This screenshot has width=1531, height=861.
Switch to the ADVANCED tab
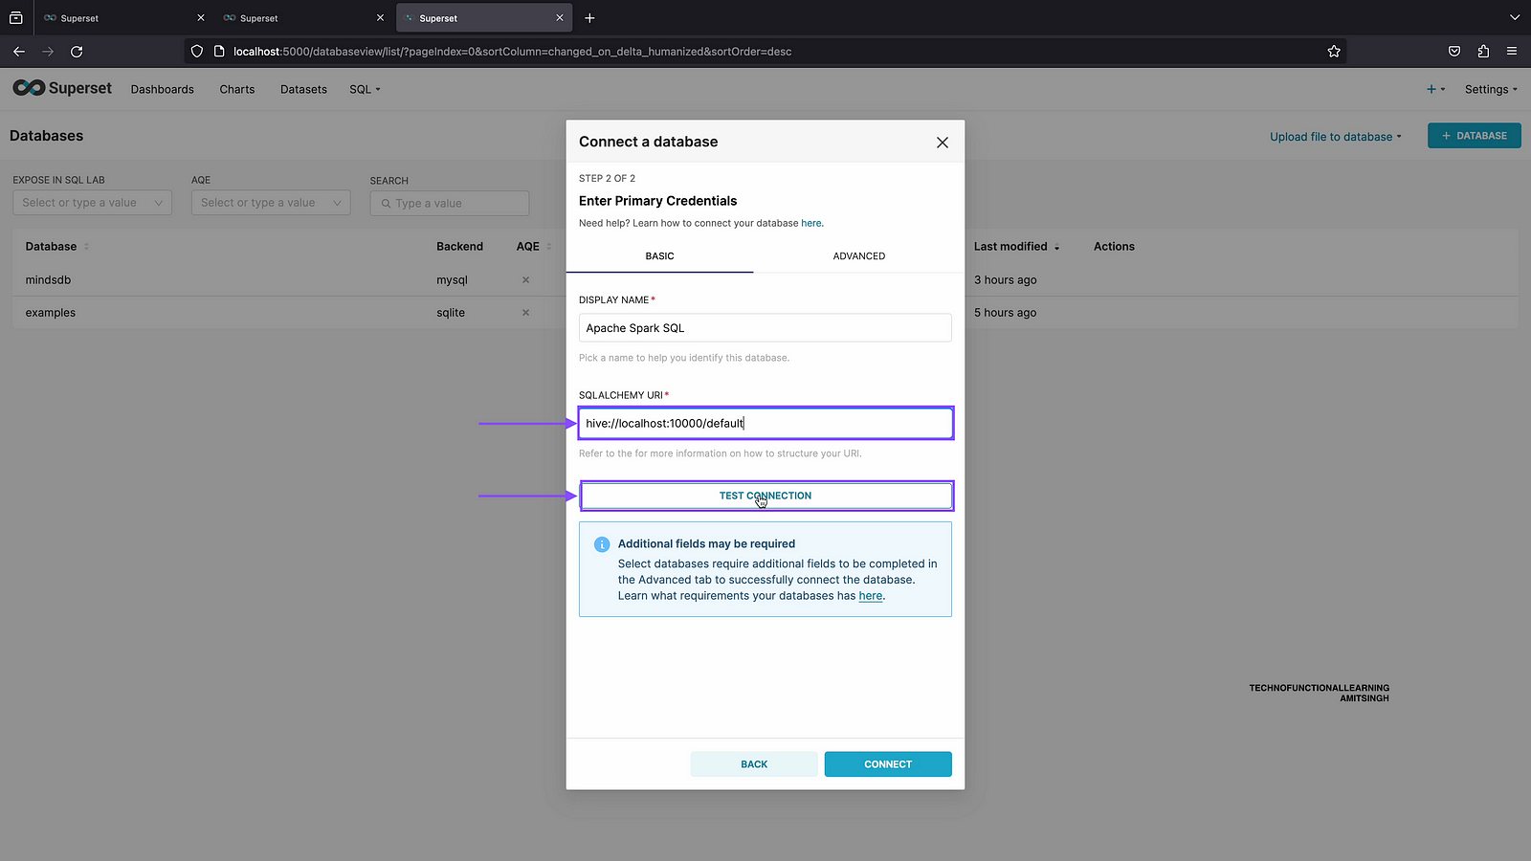(x=858, y=256)
